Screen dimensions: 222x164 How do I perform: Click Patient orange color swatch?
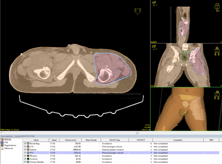click(28, 149)
